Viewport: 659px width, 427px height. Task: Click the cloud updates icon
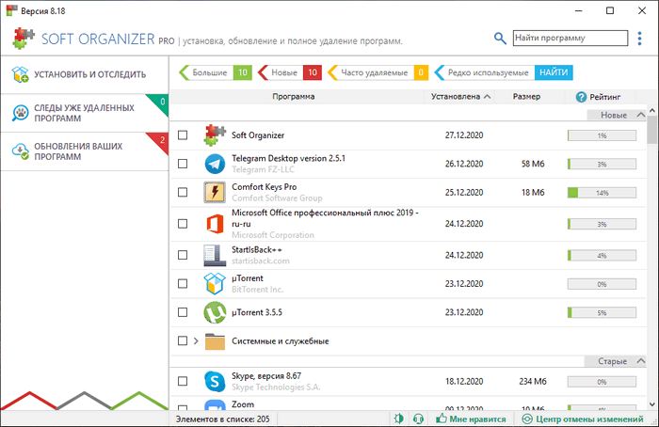[x=20, y=151]
